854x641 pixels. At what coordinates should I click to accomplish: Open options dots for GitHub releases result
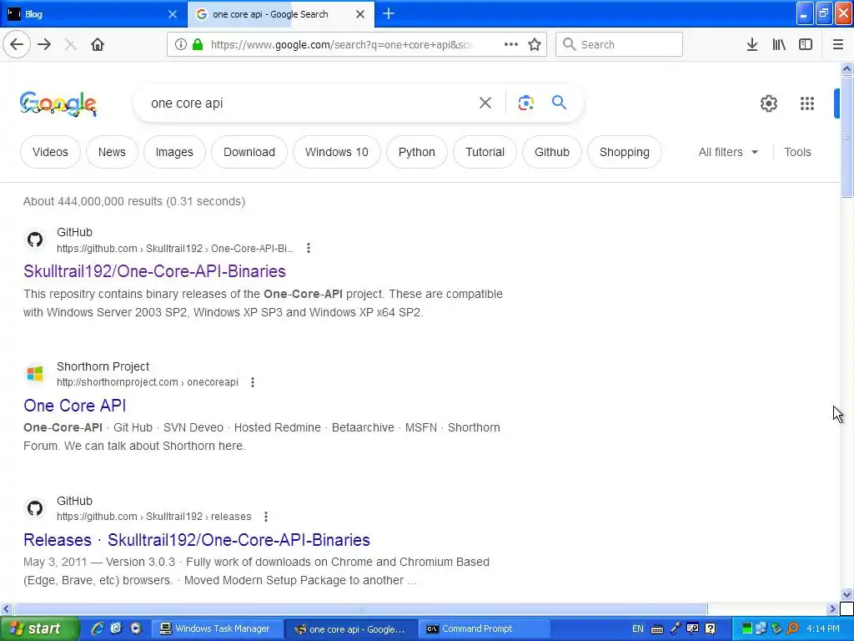coord(266,516)
